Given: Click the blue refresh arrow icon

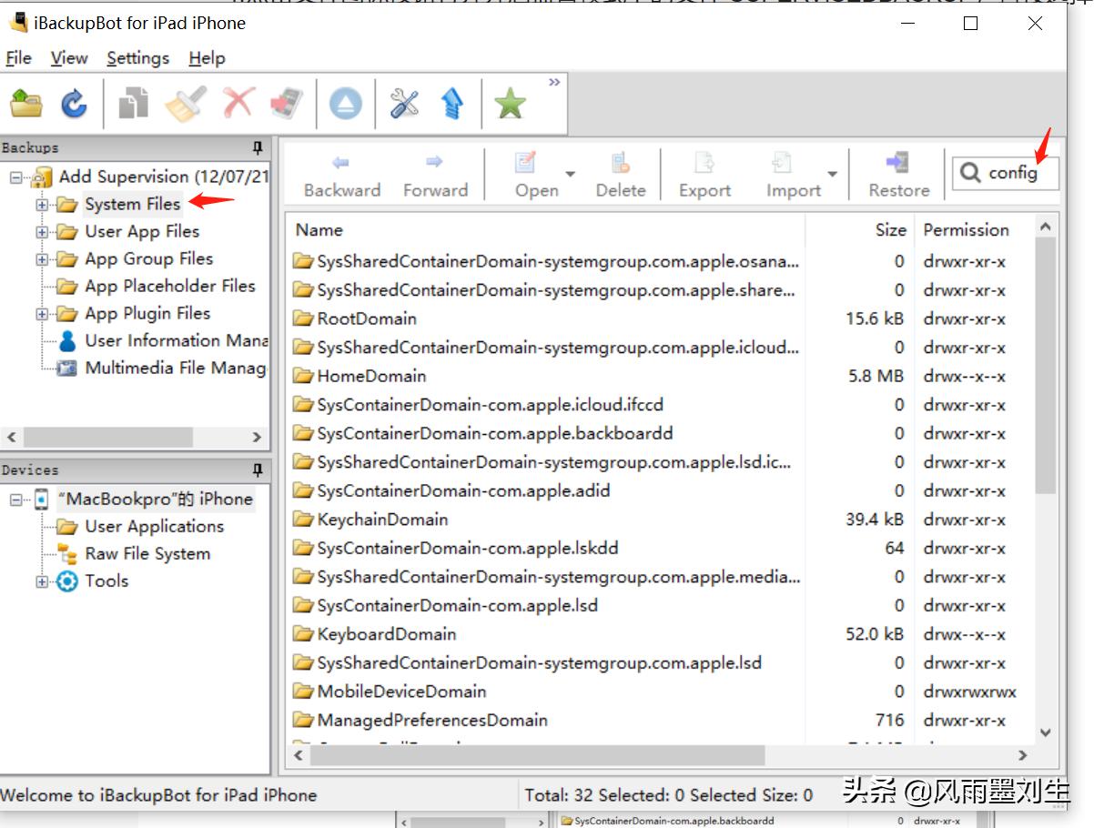Looking at the screenshot, I should coord(74,104).
